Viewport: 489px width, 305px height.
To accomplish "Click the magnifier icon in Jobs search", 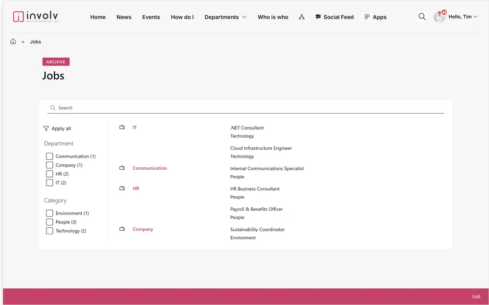I will [x=53, y=108].
